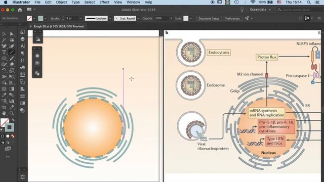Select the Direct Selection tool
This screenshot has width=324, height=182.
12,34
